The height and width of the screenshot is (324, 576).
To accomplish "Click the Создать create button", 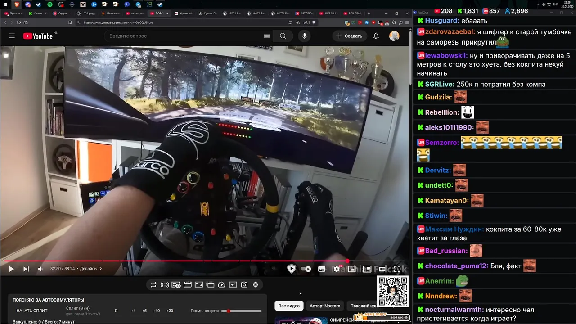I will [x=349, y=36].
